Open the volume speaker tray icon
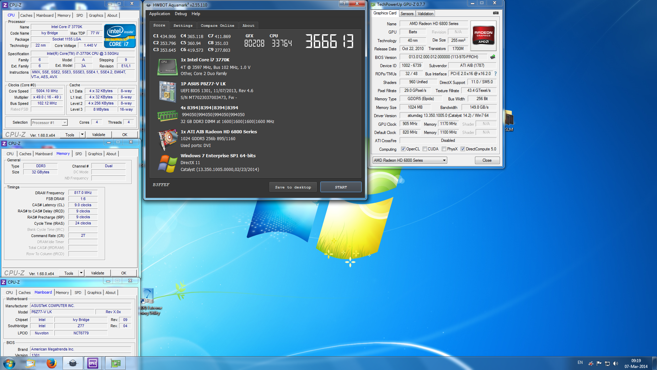This screenshot has height=370, width=657. [x=616, y=363]
